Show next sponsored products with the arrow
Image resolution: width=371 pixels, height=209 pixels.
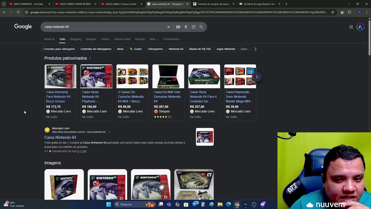tap(257, 77)
